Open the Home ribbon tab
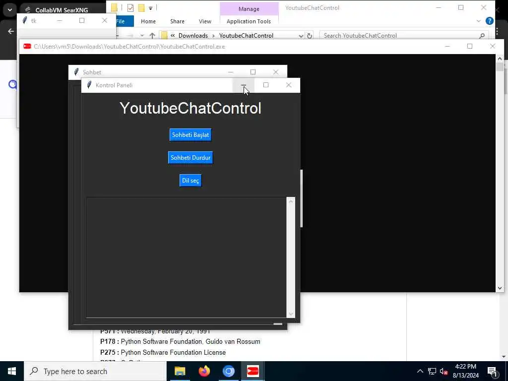This screenshot has height=381, width=508. 148,21
